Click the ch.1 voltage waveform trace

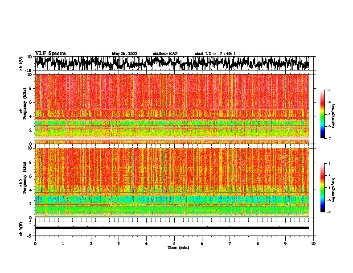tap(172, 63)
